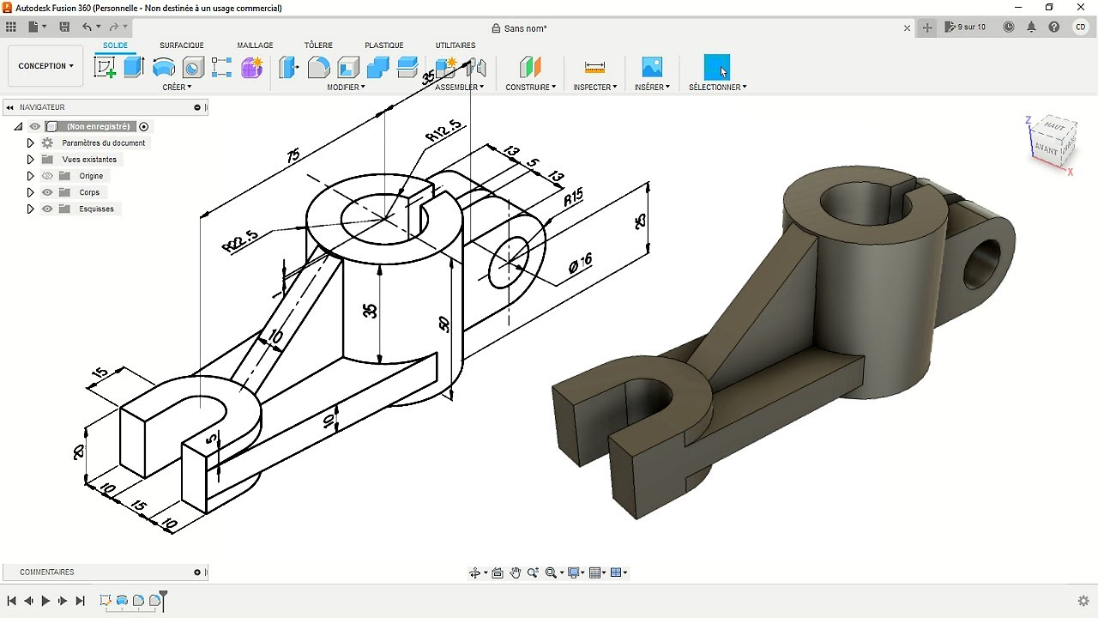
Task: Switch to the SURFACIQUE tab
Action: (181, 45)
